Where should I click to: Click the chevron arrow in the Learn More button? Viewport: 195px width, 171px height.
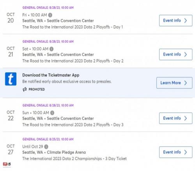[x=186, y=83]
